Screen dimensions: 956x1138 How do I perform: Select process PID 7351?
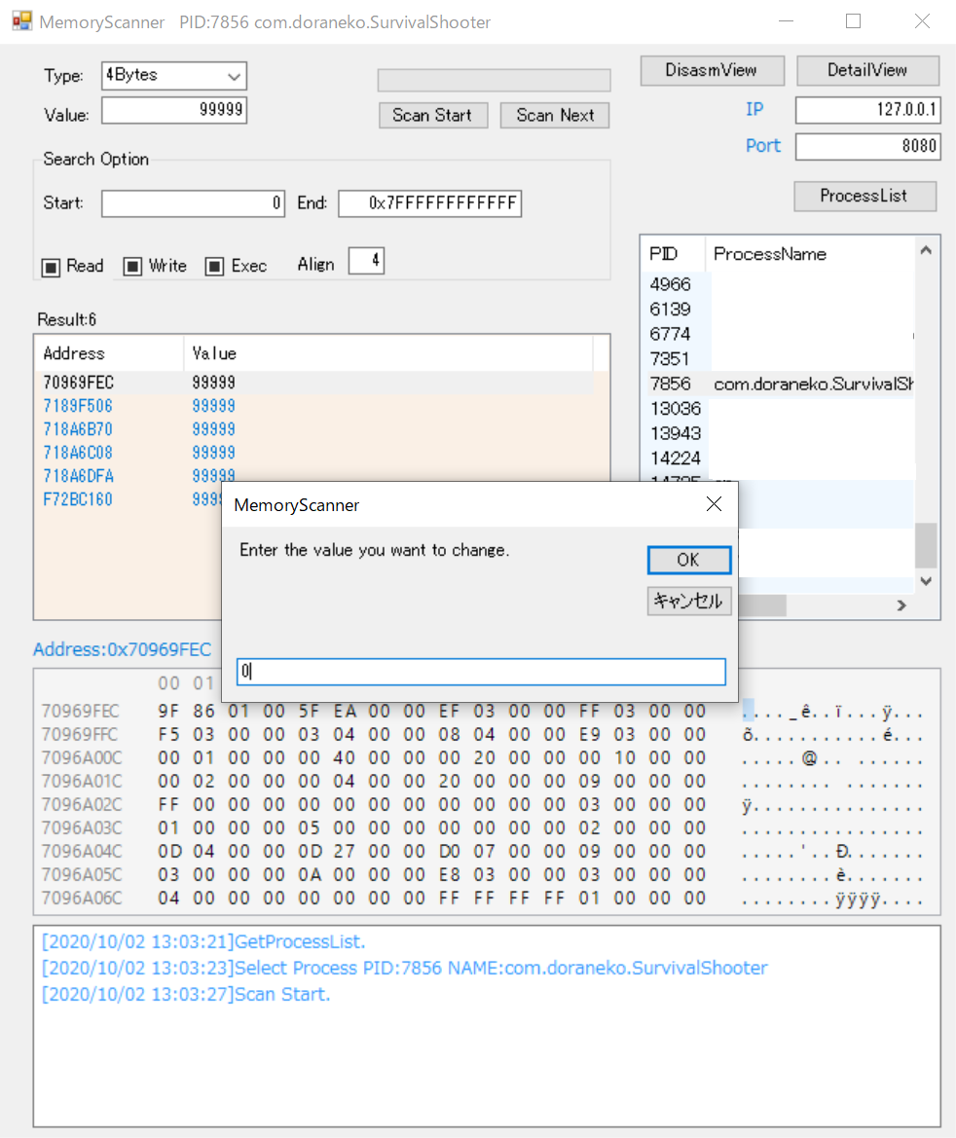(x=670, y=359)
